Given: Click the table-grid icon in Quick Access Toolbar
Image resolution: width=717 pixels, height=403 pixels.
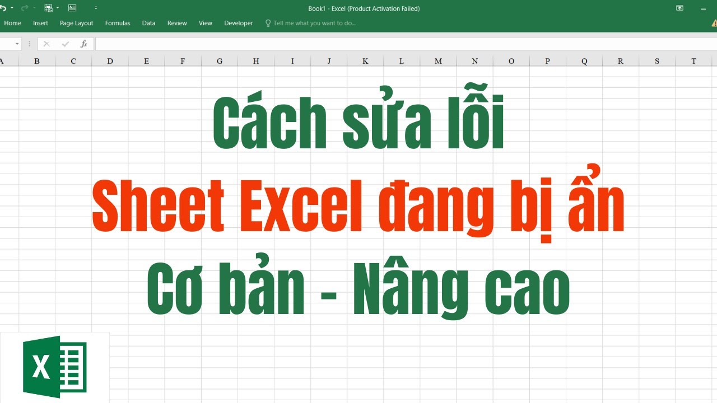Looking at the screenshot, I should (x=48, y=8).
